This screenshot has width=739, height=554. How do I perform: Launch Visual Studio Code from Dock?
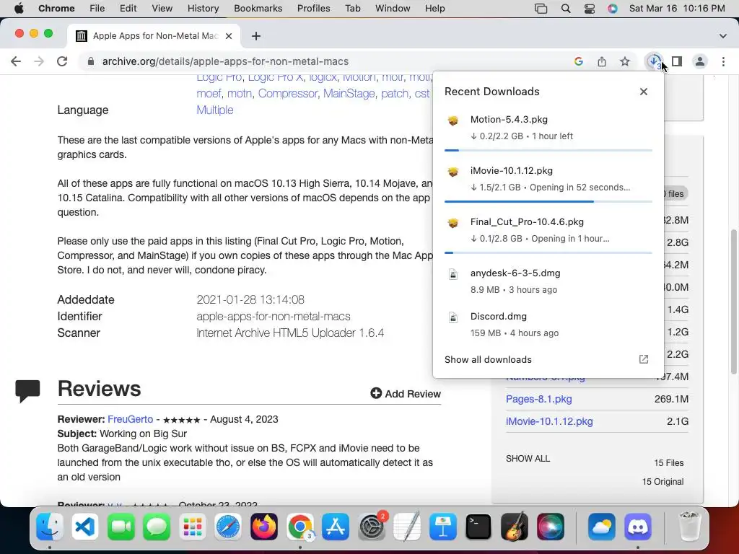click(x=85, y=527)
